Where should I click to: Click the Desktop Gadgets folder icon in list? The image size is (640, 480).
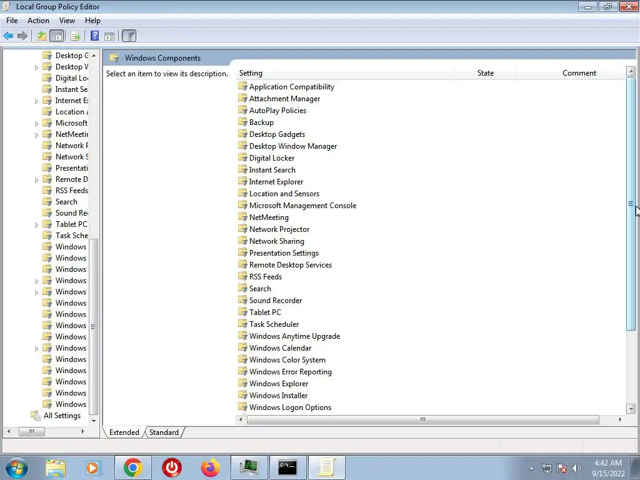[x=243, y=134]
